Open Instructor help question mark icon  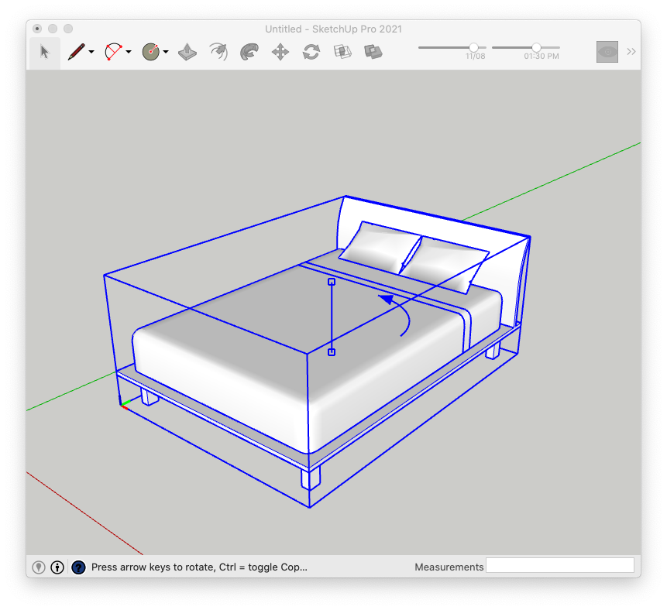pos(78,567)
